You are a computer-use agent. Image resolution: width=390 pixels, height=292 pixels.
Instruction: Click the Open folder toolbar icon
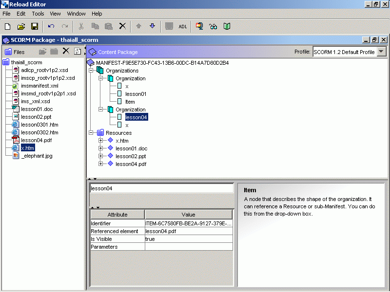(21, 26)
